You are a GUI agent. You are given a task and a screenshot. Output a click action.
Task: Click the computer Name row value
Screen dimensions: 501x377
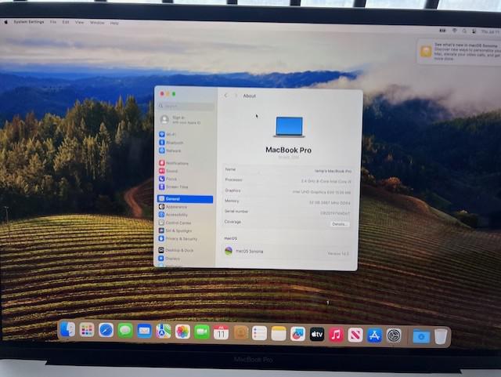(x=333, y=171)
